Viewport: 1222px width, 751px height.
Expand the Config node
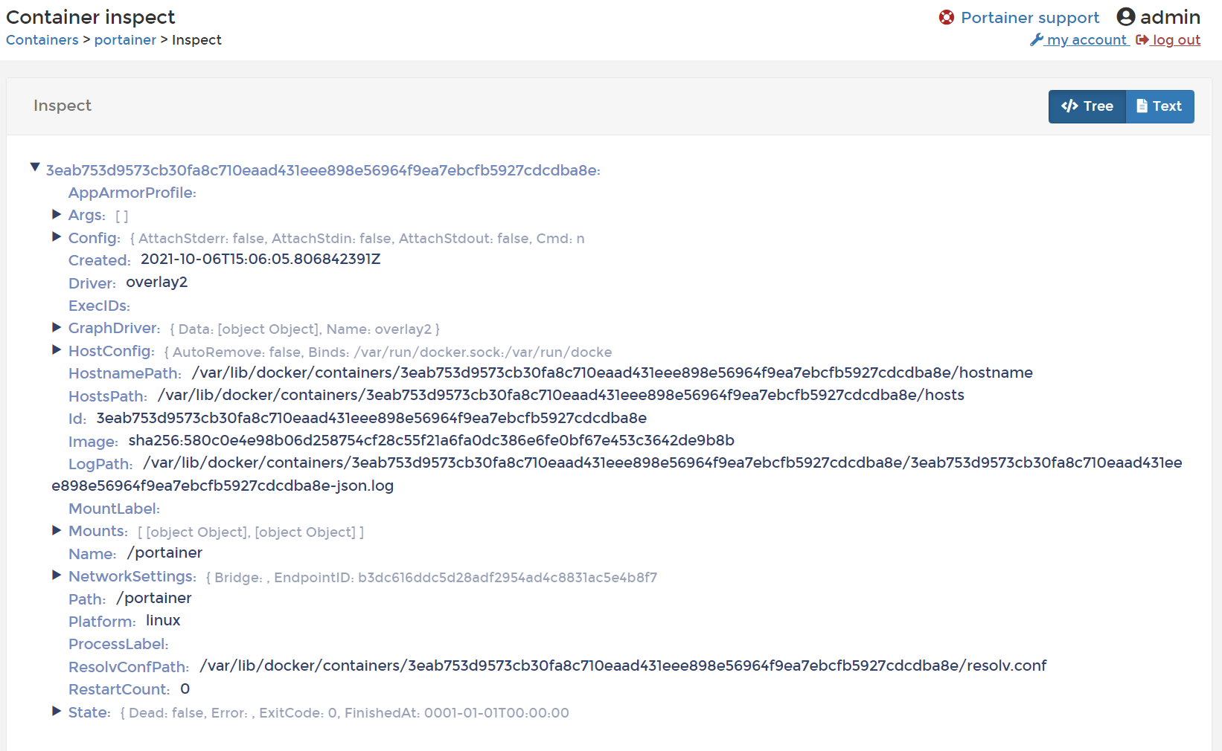pyautogui.click(x=57, y=236)
